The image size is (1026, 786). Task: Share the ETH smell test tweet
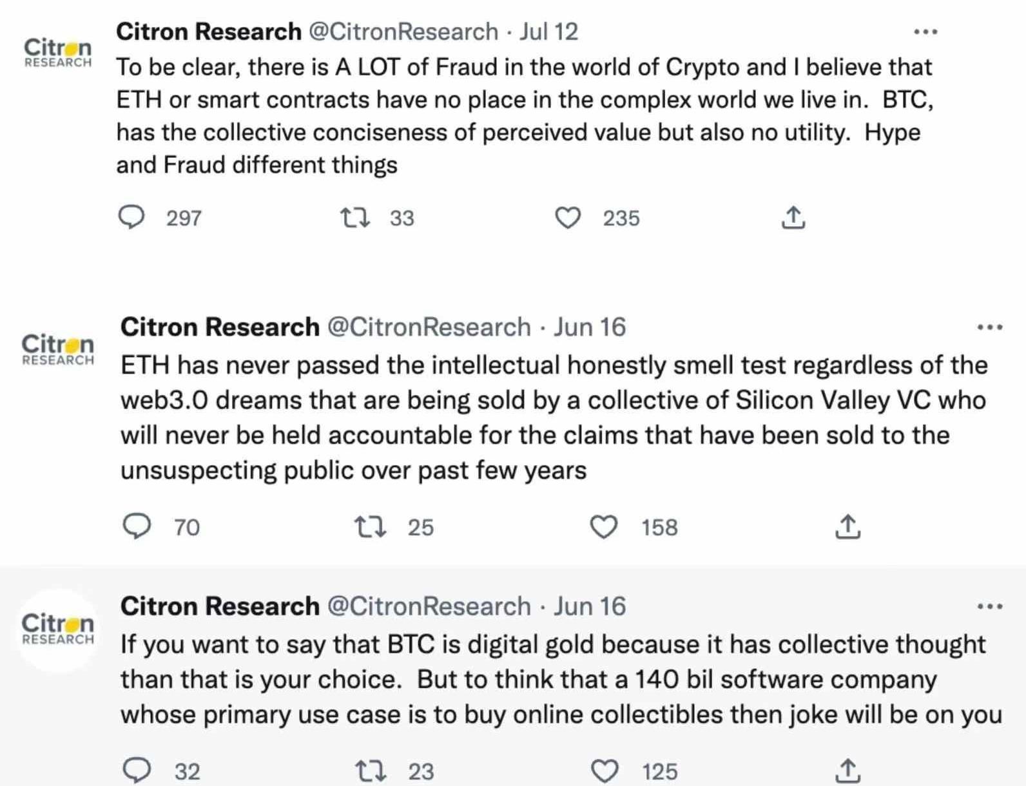tap(847, 527)
